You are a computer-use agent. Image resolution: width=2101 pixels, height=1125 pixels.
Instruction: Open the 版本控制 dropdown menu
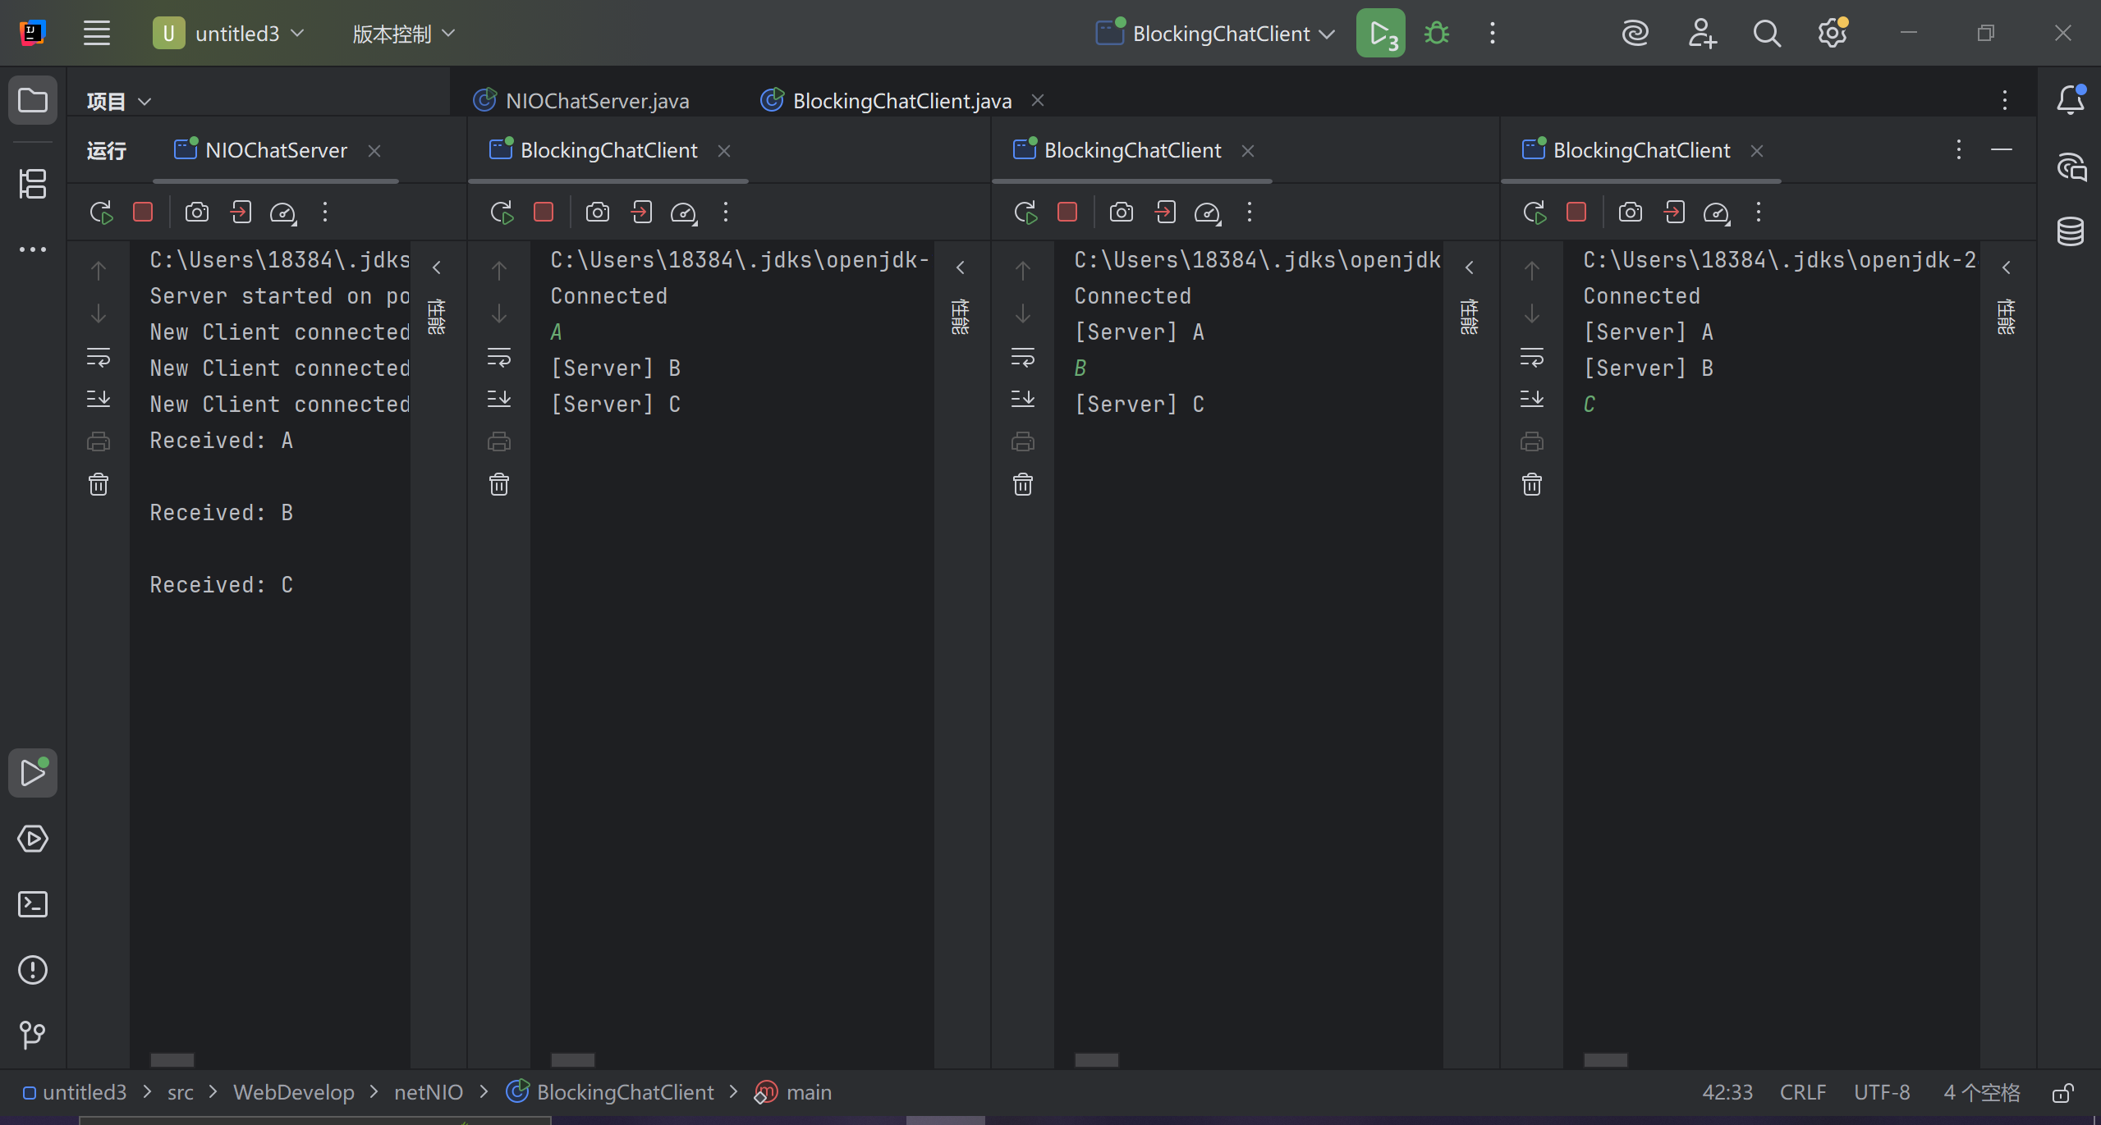(403, 34)
